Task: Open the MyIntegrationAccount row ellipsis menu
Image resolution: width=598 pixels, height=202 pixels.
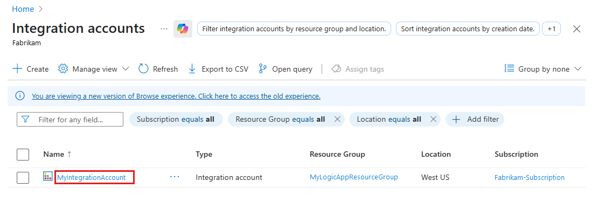Action: 175,177
